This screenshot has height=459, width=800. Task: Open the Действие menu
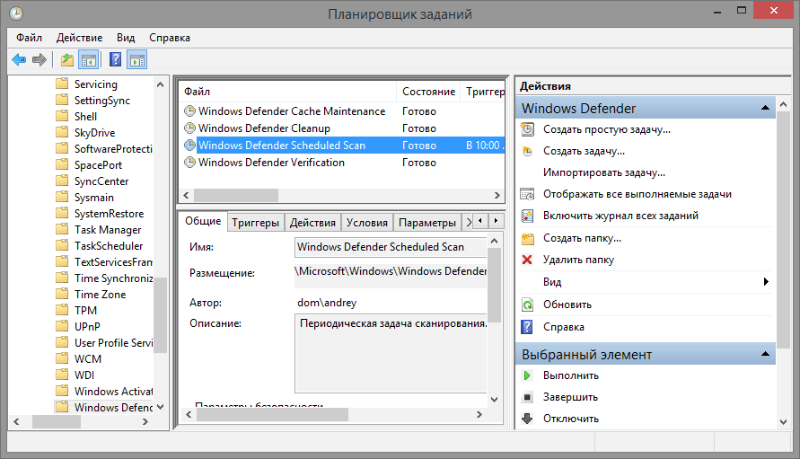tap(79, 38)
